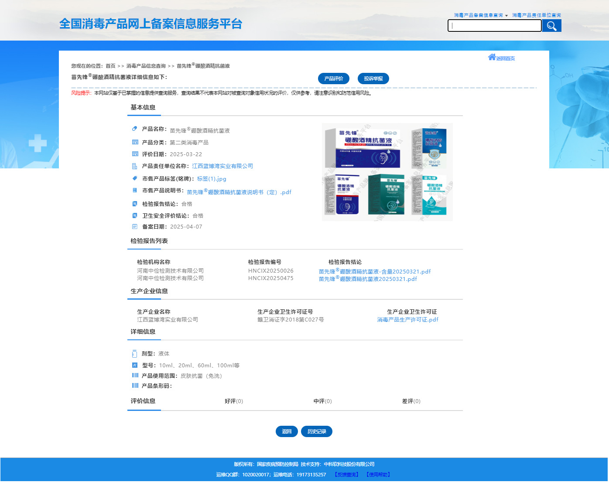Click the 第二类消毒产品 category value
The image size is (609, 489).
[x=189, y=143]
